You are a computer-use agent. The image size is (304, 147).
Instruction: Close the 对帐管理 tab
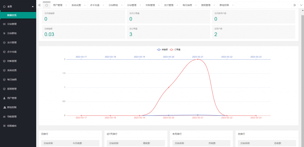[x=159, y=5]
